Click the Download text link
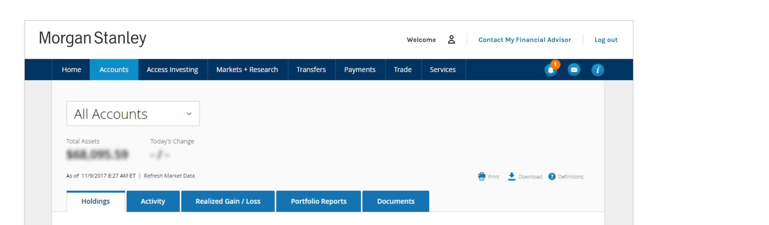Viewport: 769px width, 225px height. click(x=530, y=177)
